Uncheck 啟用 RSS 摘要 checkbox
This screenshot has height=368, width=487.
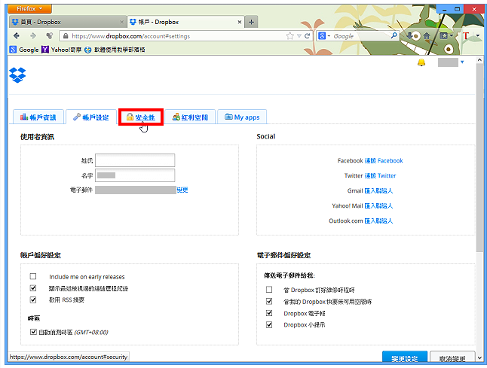click(x=33, y=300)
